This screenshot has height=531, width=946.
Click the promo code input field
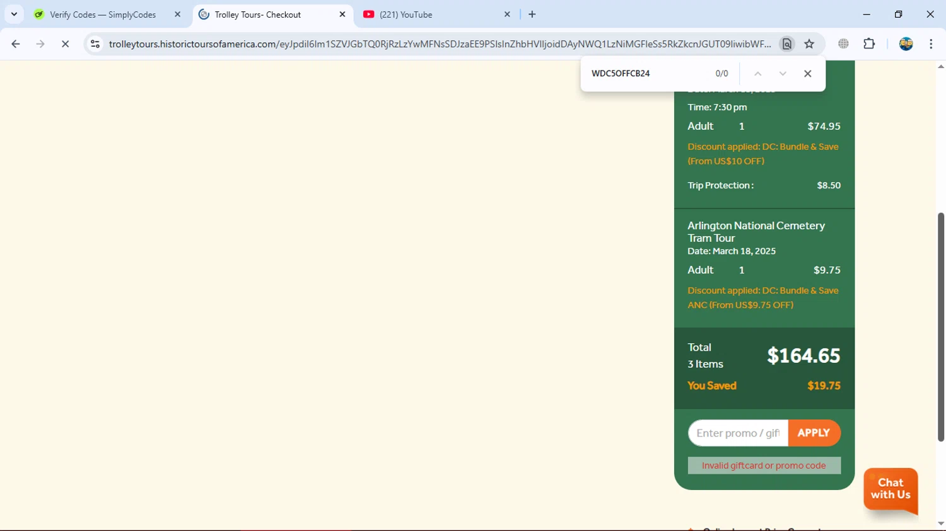738,433
